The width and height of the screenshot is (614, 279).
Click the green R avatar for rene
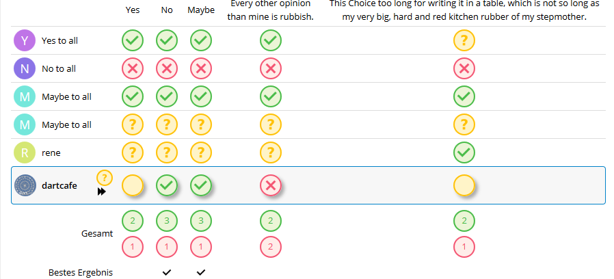[25, 152]
